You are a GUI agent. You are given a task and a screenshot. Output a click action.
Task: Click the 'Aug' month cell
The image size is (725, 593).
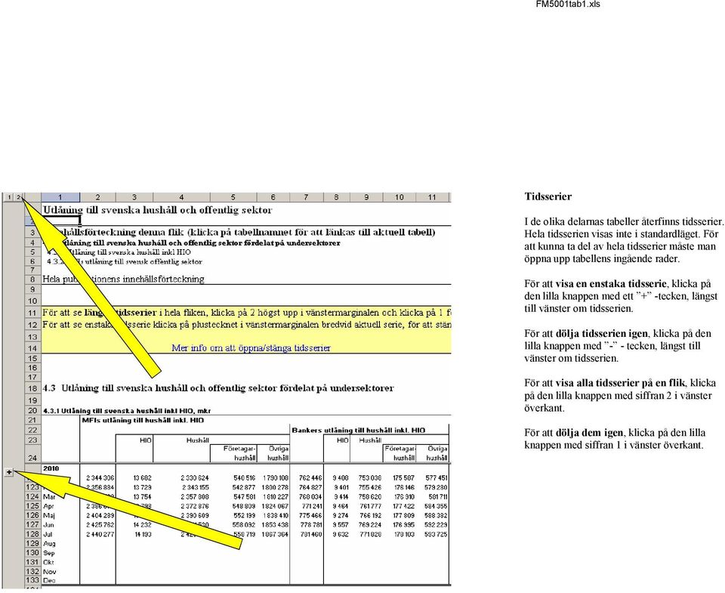click(49, 543)
